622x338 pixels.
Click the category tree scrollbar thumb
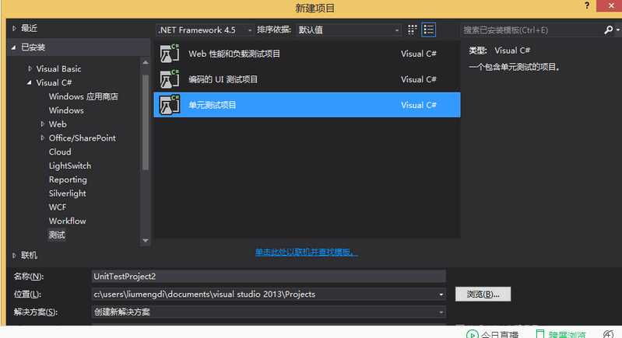click(x=146, y=122)
